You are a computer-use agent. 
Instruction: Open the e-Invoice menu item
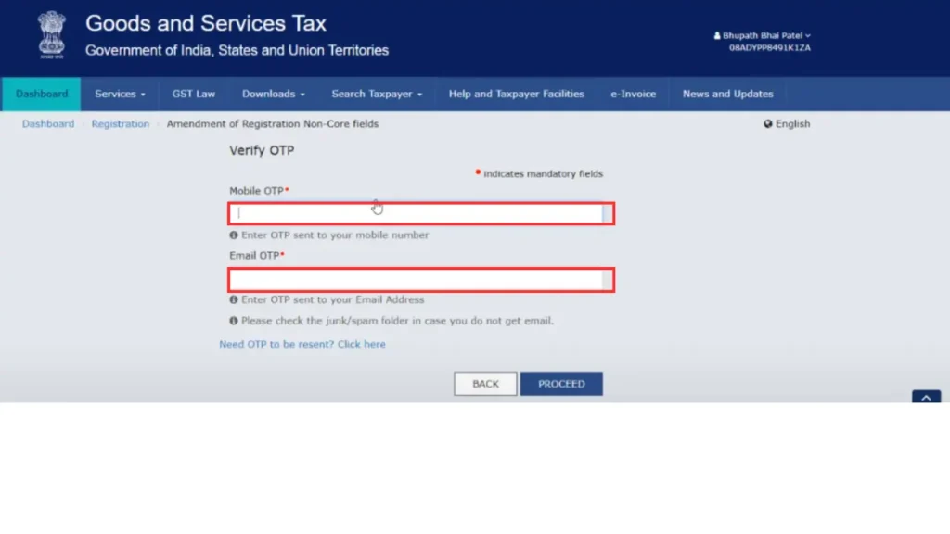633,94
